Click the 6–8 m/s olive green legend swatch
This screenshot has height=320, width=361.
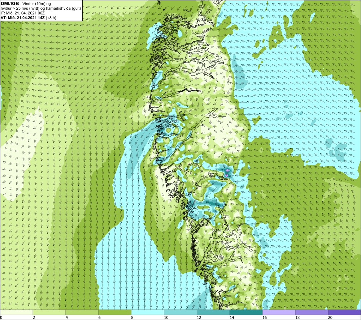[x=115, y=312]
